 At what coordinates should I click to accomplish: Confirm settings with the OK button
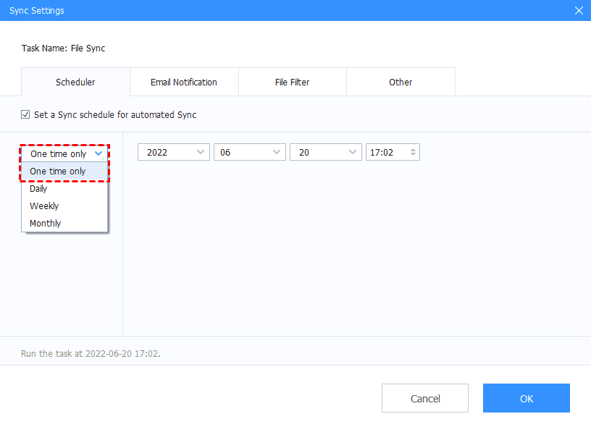click(x=526, y=398)
